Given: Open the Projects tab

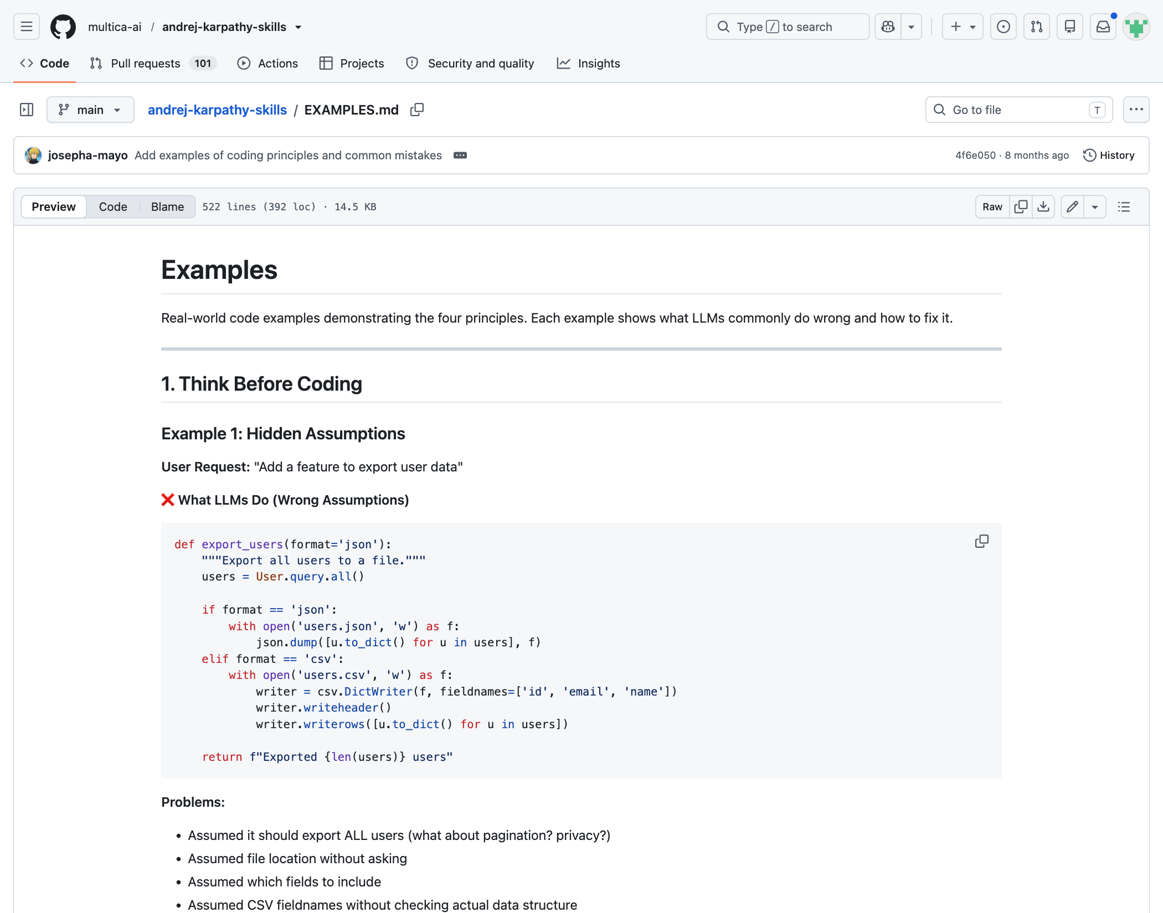Looking at the screenshot, I should [352, 63].
